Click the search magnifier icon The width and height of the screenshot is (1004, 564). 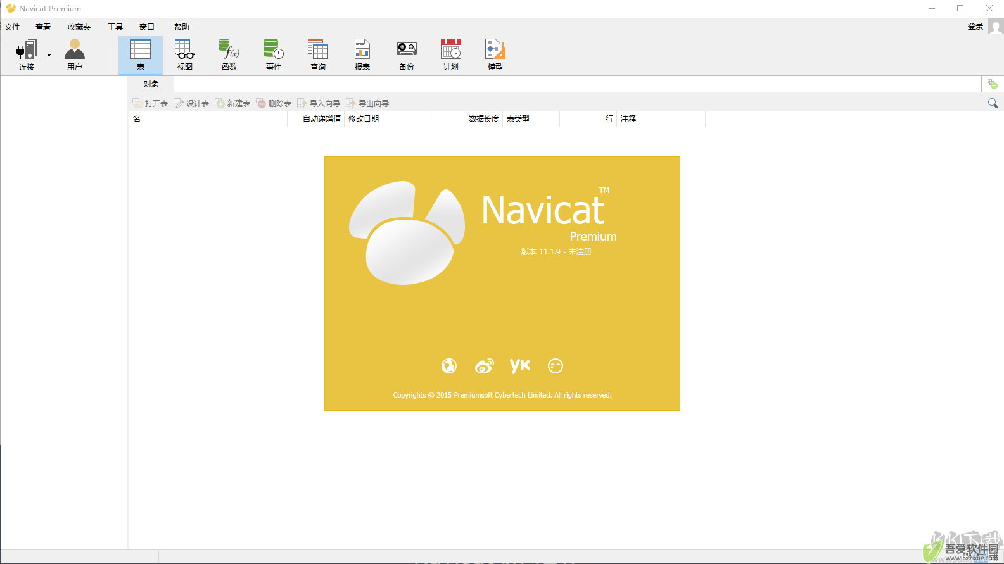pos(993,103)
